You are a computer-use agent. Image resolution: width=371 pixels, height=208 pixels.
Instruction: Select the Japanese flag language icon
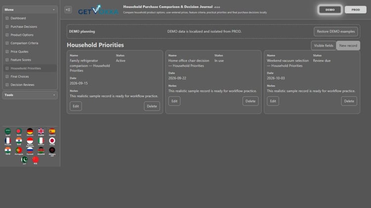coord(52,141)
